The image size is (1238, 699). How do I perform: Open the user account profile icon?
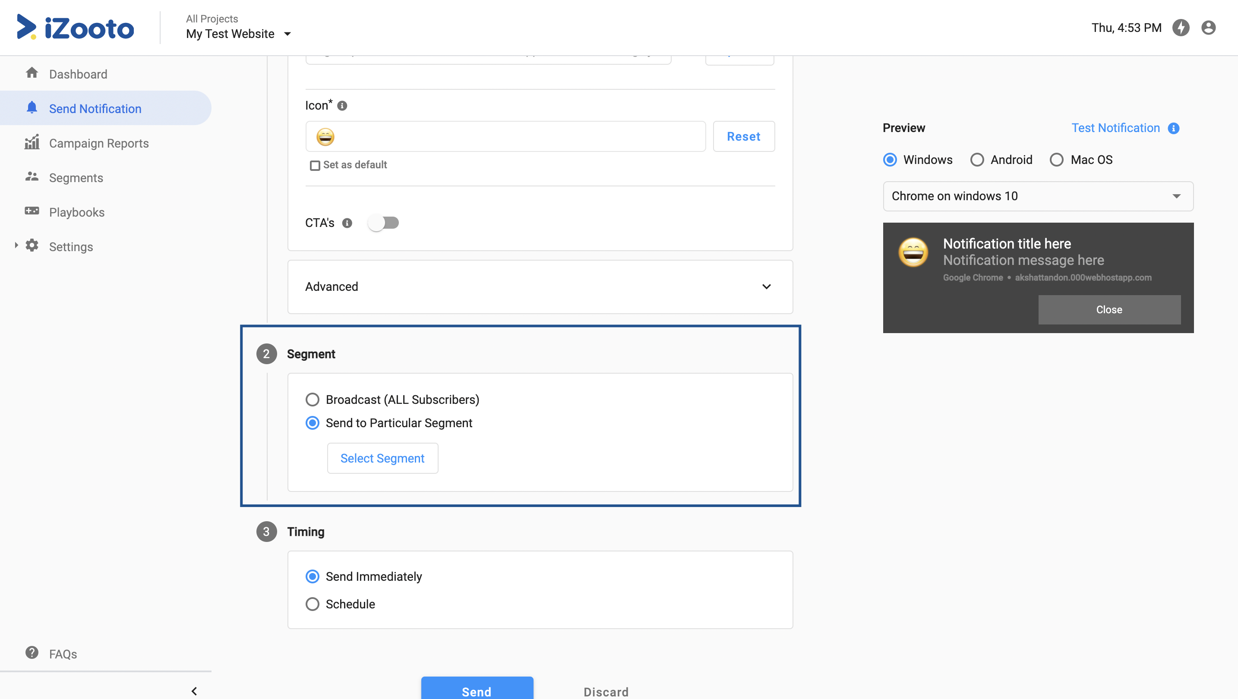click(x=1208, y=28)
